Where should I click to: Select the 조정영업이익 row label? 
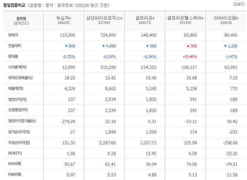tap(18, 110)
